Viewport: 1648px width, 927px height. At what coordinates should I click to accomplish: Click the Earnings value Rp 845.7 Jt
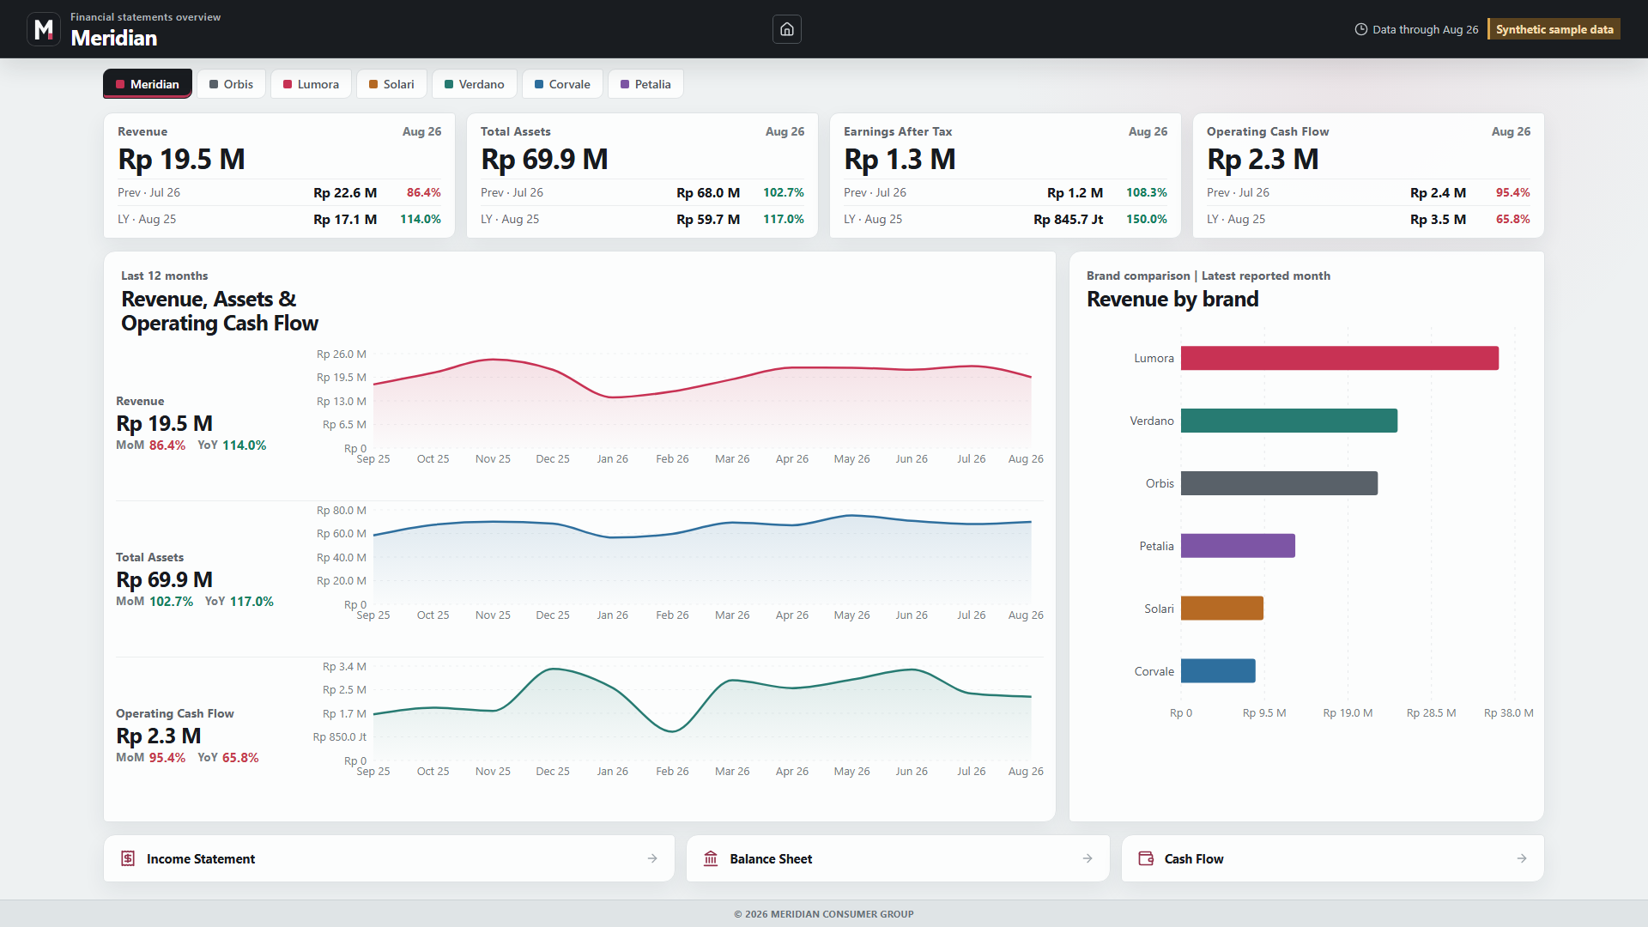[1069, 220]
